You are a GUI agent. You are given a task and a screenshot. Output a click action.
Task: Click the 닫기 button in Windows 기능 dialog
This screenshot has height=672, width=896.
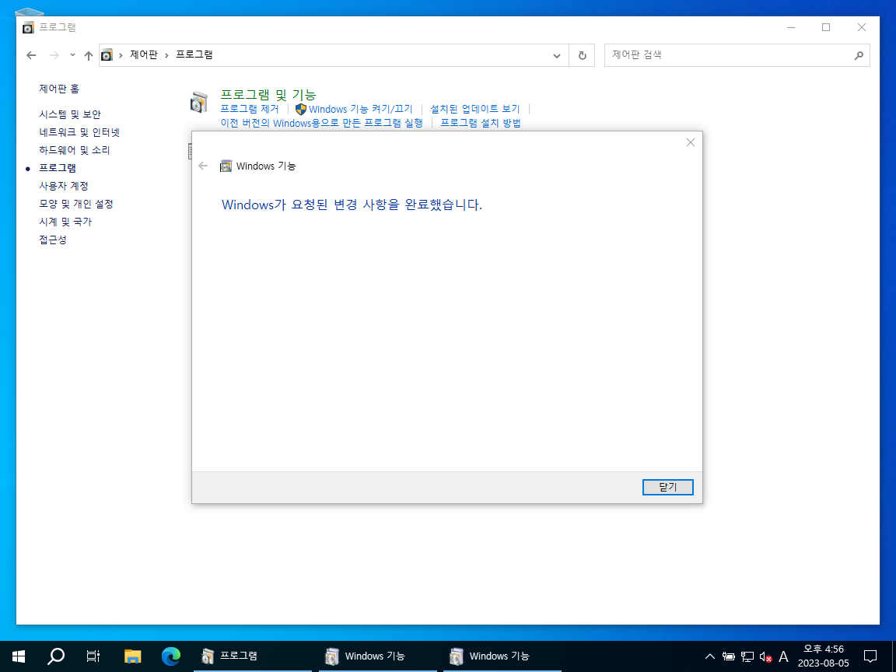pyautogui.click(x=667, y=487)
